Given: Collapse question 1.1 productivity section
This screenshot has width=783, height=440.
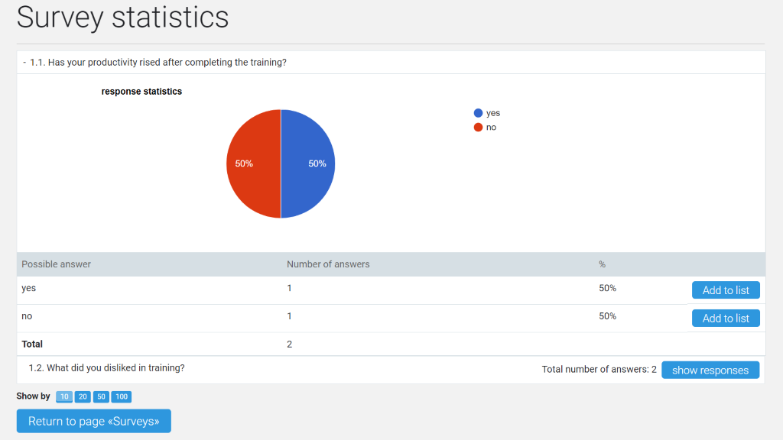Looking at the screenshot, I should coord(154,63).
